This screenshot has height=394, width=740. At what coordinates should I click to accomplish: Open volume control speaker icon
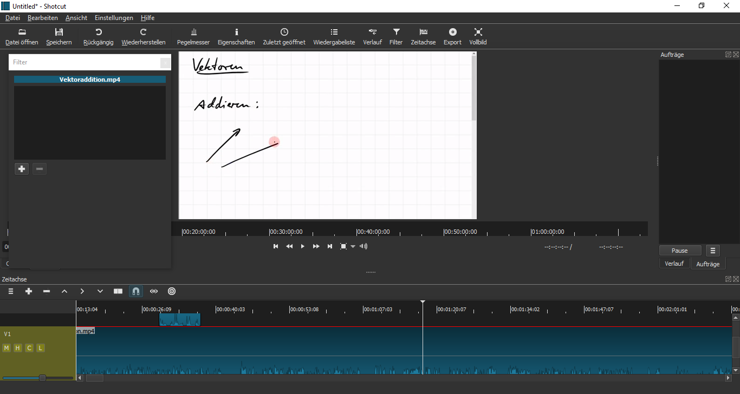point(363,246)
